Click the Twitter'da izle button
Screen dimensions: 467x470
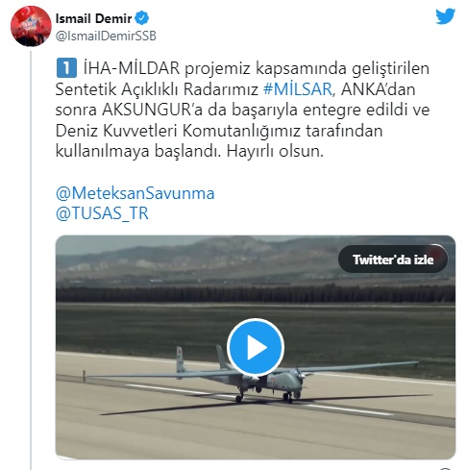(x=393, y=260)
